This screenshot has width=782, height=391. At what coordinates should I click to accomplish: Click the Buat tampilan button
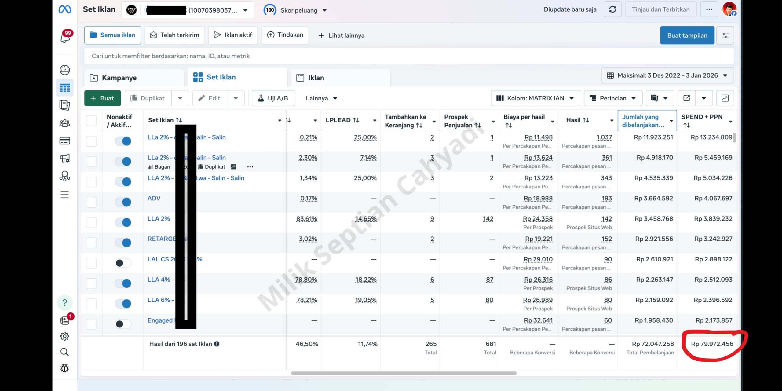pos(687,35)
